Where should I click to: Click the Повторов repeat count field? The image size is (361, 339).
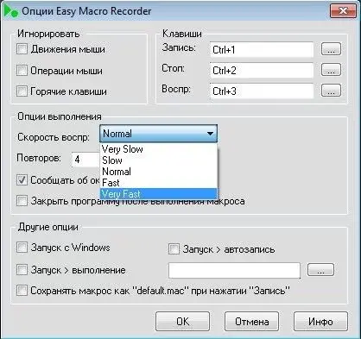pos(85,160)
